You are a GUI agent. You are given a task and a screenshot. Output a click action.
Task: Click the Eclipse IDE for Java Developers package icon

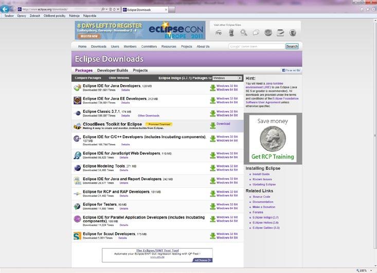point(77,88)
